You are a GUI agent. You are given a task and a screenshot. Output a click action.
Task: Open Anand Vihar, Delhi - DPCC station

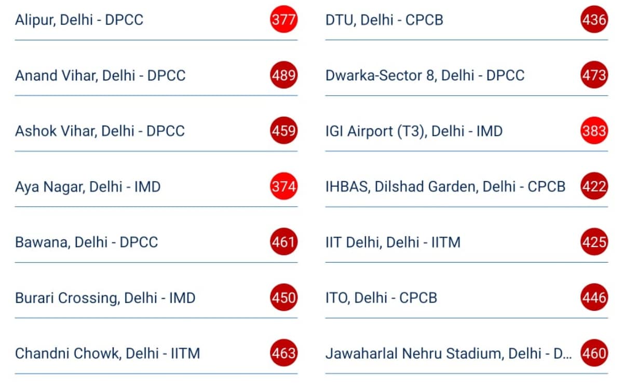(x=100, y=75)
